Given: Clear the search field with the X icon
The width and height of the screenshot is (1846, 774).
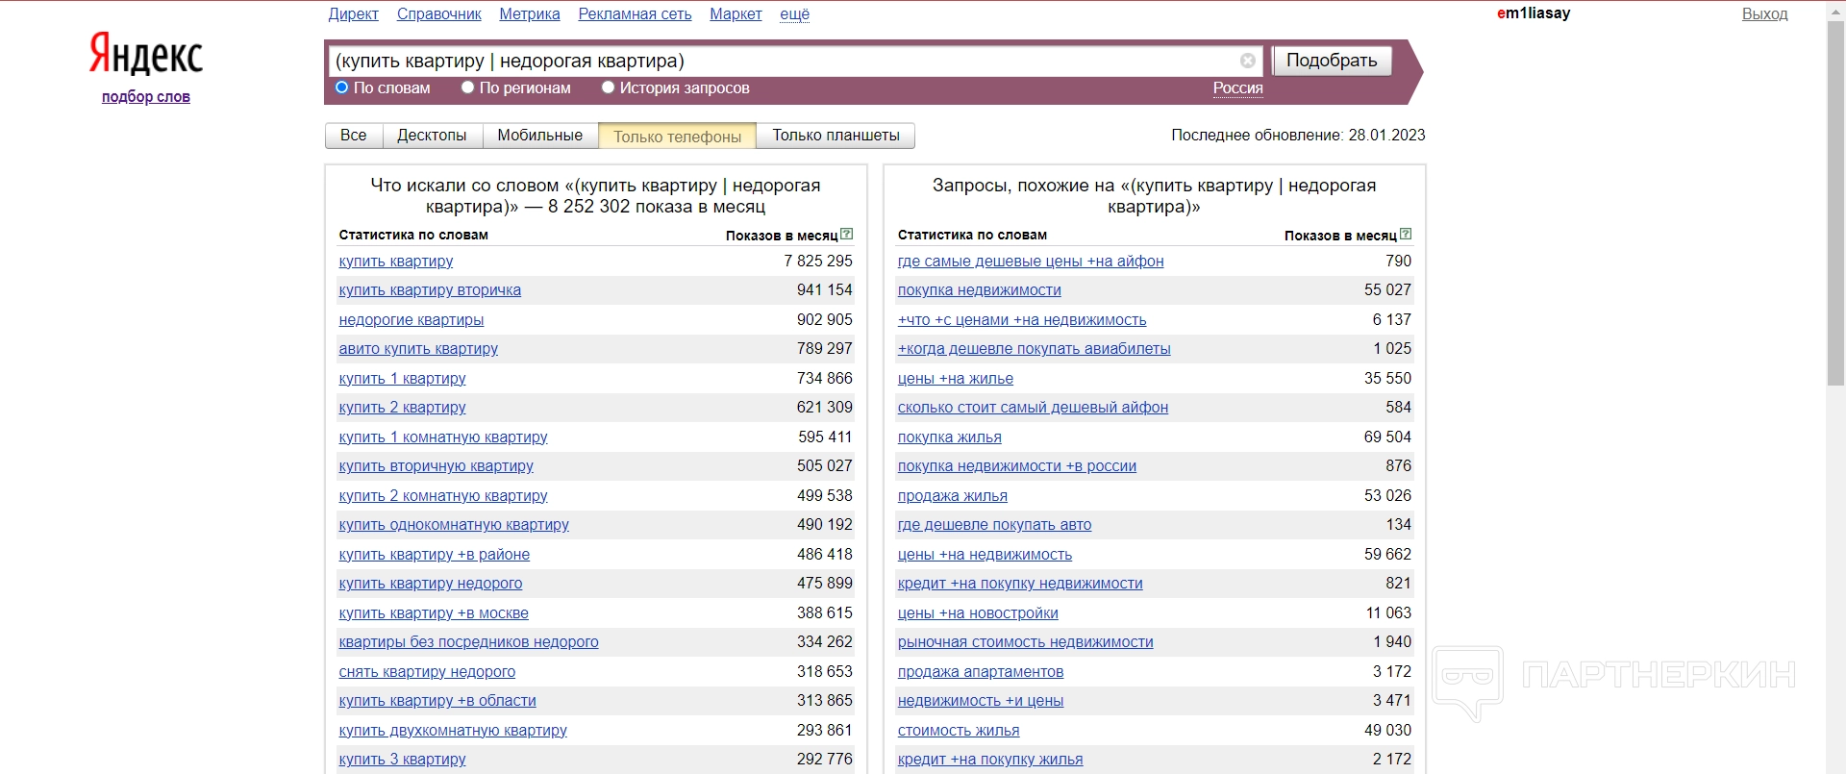Looking at the screenshot, I should coord(1247,61).
